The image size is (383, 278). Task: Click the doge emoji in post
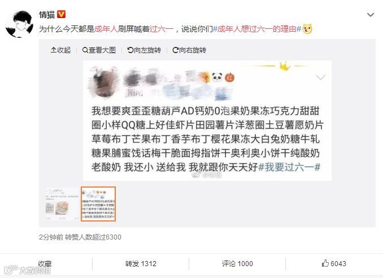click(x=307, y=29)
